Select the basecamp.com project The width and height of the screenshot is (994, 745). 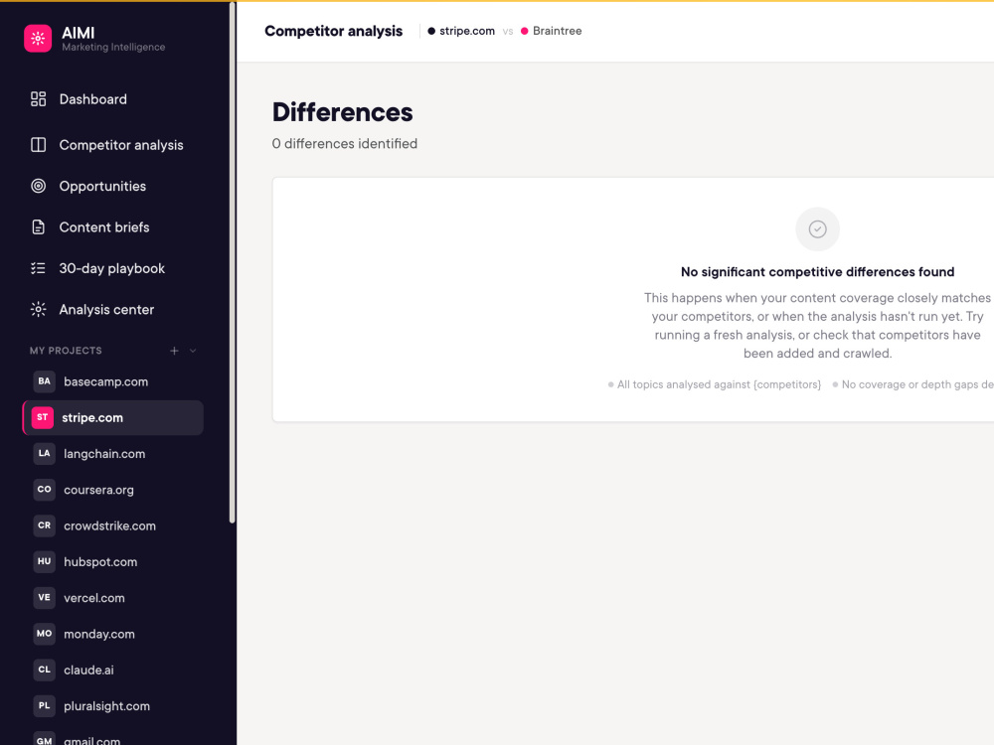[112, 382]
